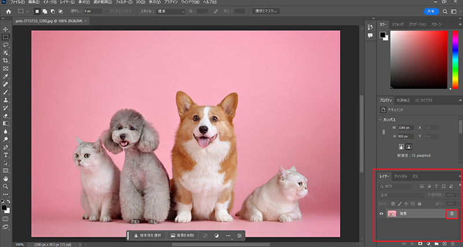Switch to the スウォッチ tab
Viewport: 463px width, 247px height.
[398, 24]
